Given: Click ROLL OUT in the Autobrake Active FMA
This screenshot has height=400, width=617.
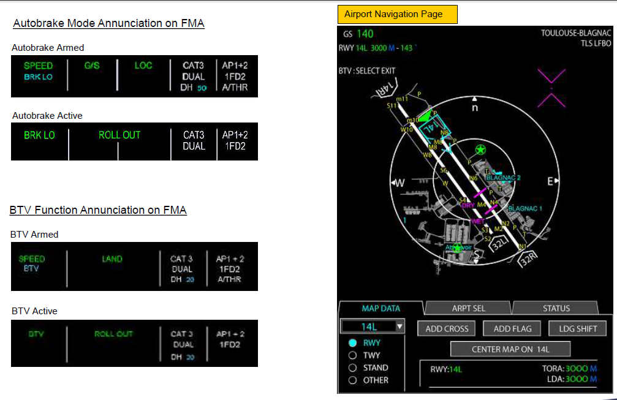Looking at the screenshot, I should click(119, 135).
